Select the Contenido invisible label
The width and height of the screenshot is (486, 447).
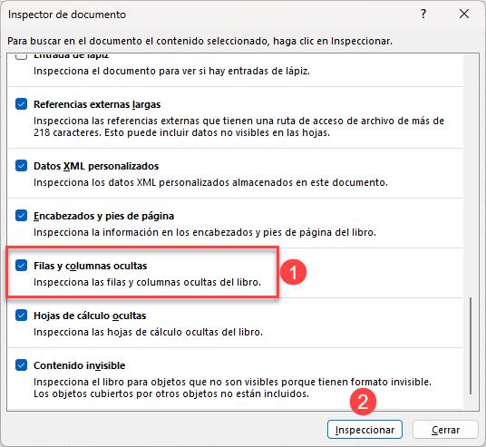click(x=80, y=365)
